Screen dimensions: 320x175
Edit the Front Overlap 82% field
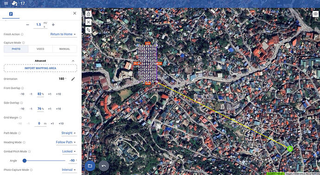click(40, 94)
